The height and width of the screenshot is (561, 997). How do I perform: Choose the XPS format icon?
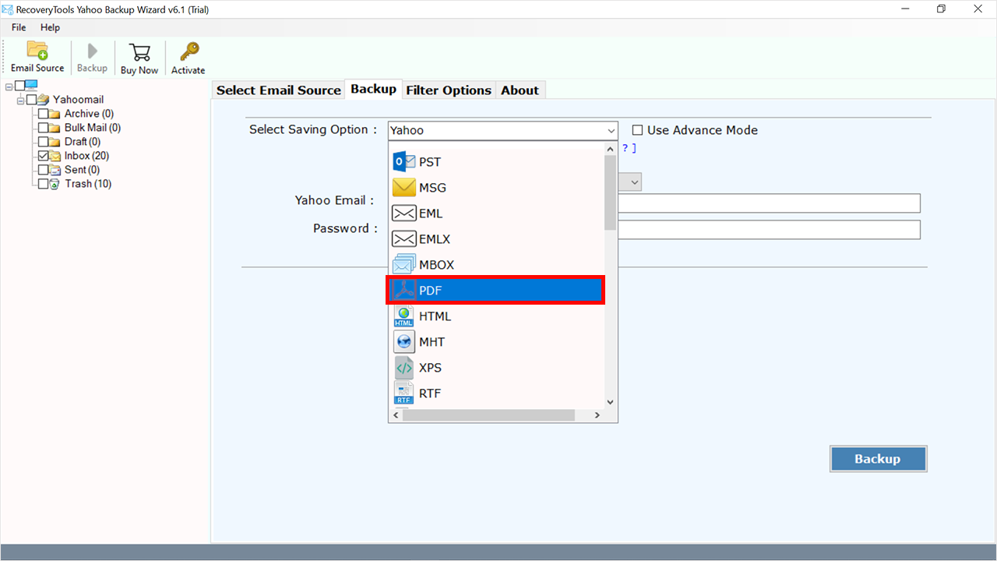pyautogui.click(x=404, y=368)
